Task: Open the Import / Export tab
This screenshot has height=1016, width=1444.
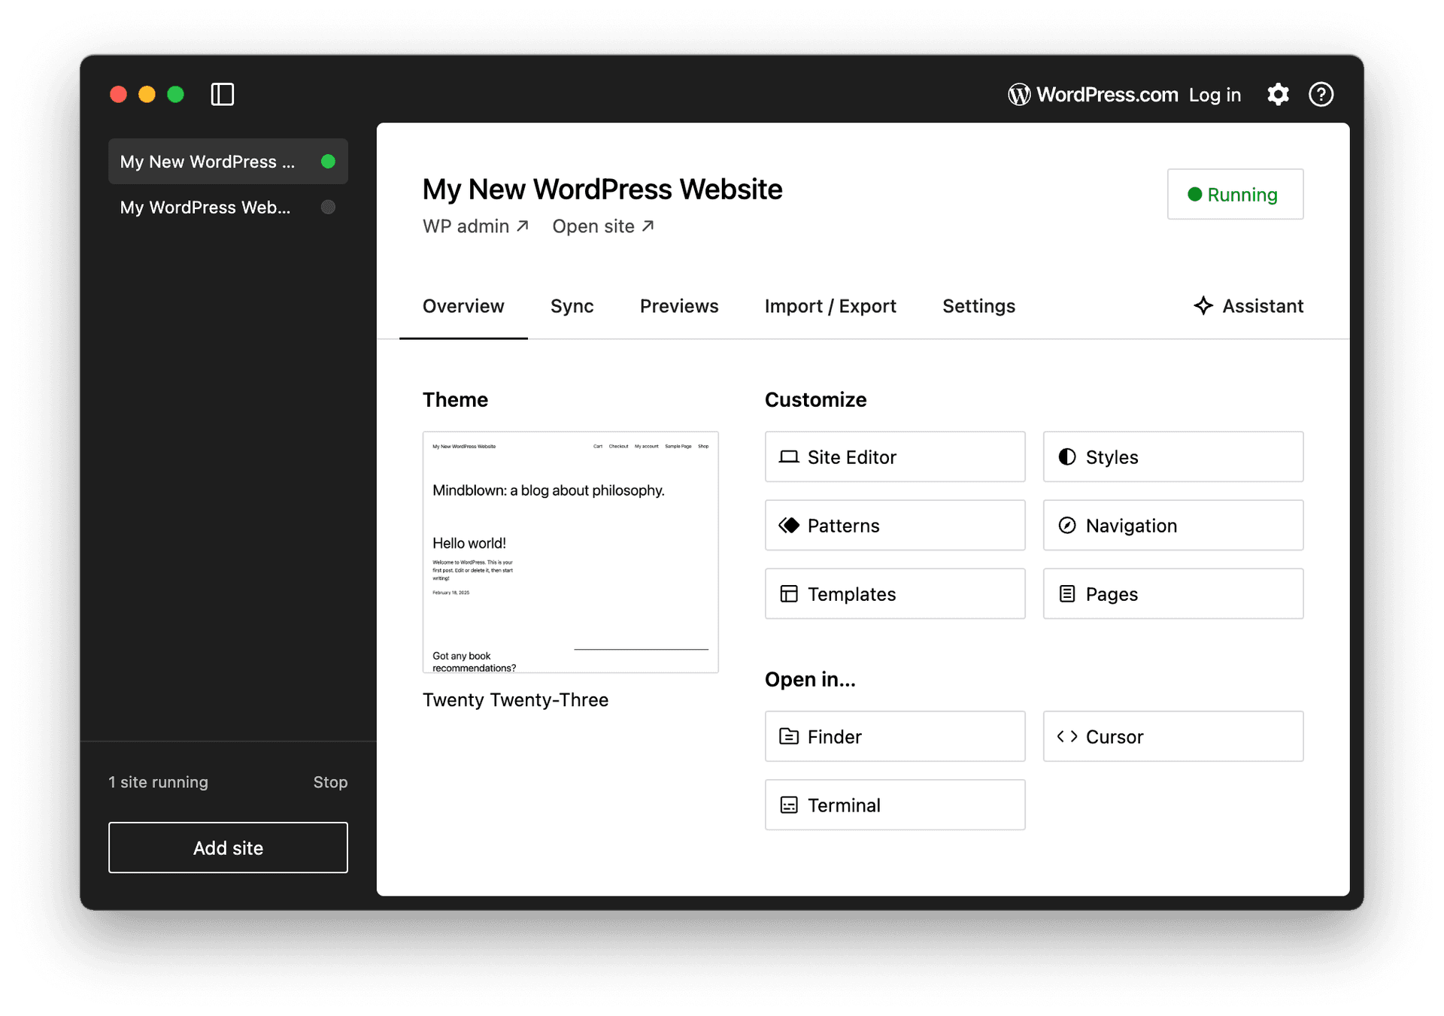Action: 830,306
